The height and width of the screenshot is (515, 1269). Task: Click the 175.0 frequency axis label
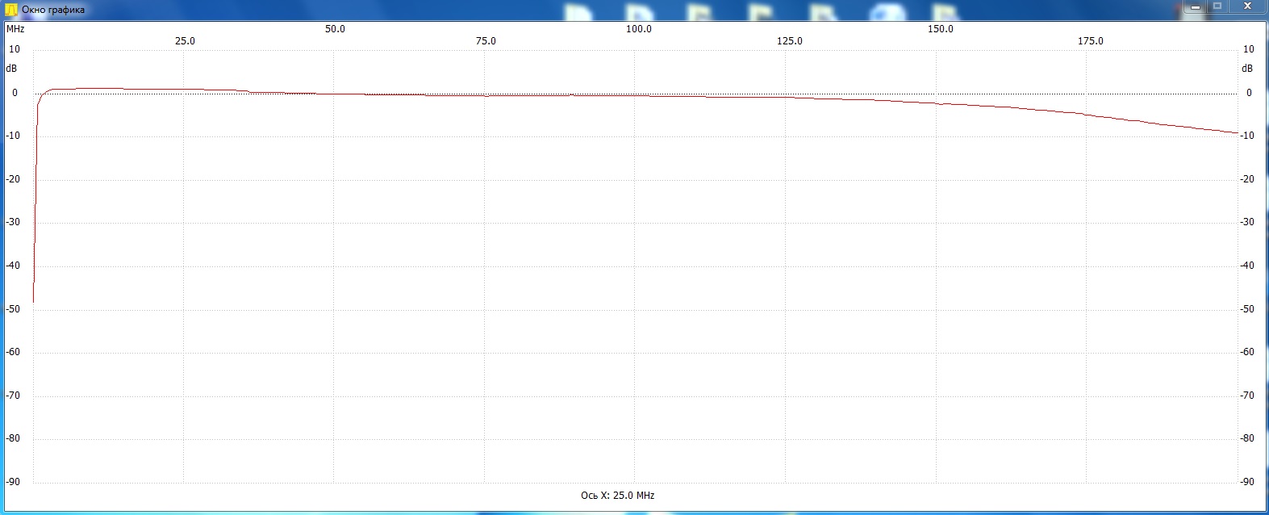point(1091,41)
